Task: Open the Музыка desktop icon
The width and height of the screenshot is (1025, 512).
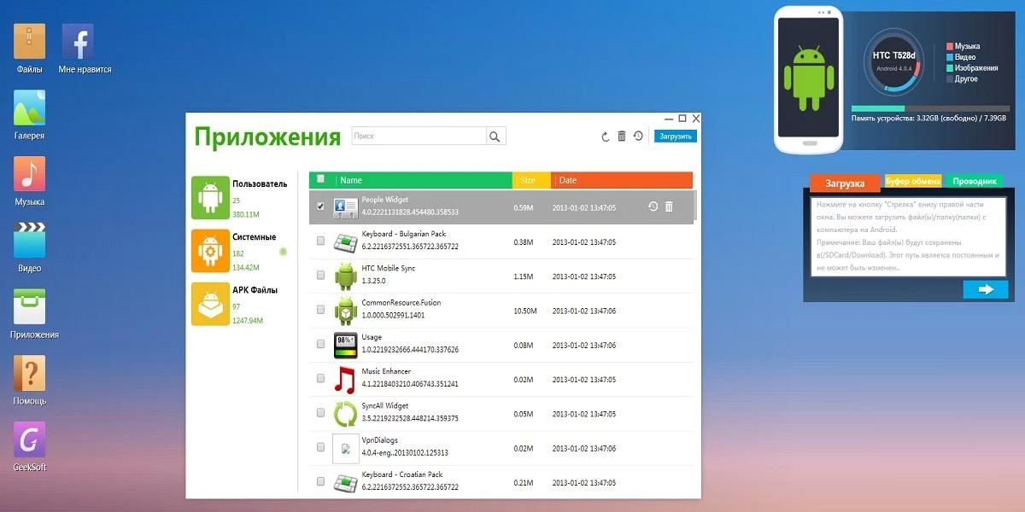Action: [x=29, y=174]
